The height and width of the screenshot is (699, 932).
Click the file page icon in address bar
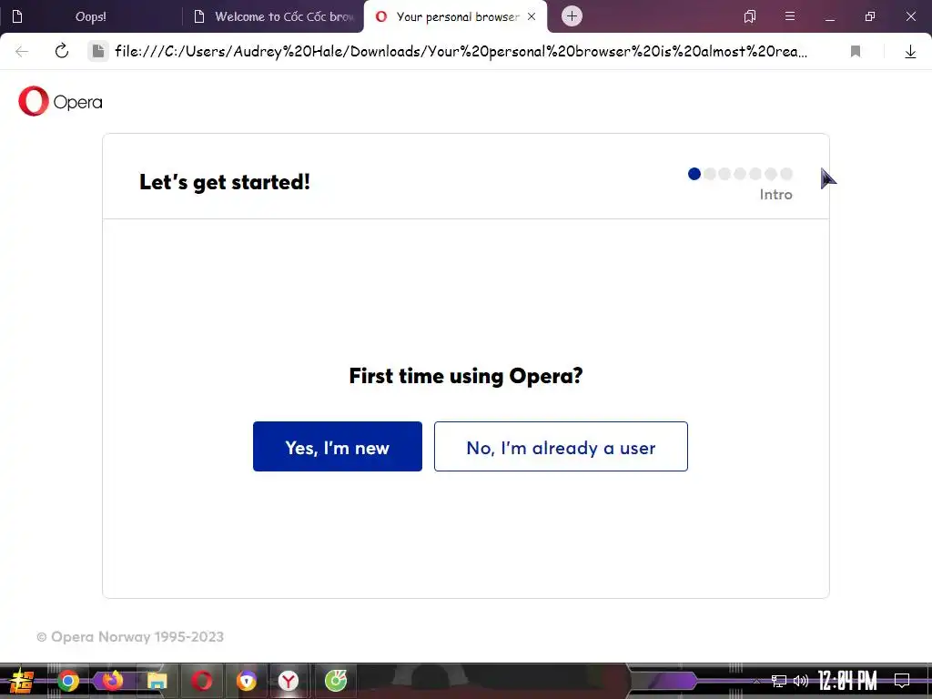pos(98,51)
